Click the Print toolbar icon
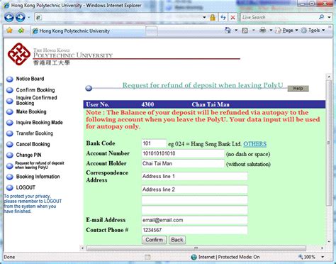The height and width of the screenshot is (264, 336). (x=262, y=31)
